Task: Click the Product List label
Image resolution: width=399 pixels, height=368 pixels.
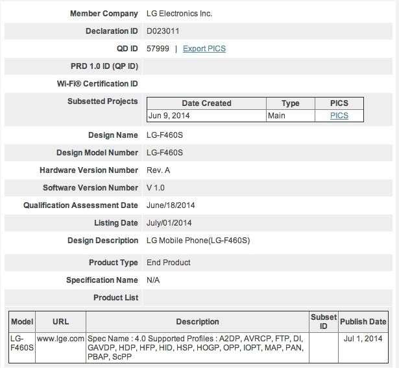Action: point(115,298)
